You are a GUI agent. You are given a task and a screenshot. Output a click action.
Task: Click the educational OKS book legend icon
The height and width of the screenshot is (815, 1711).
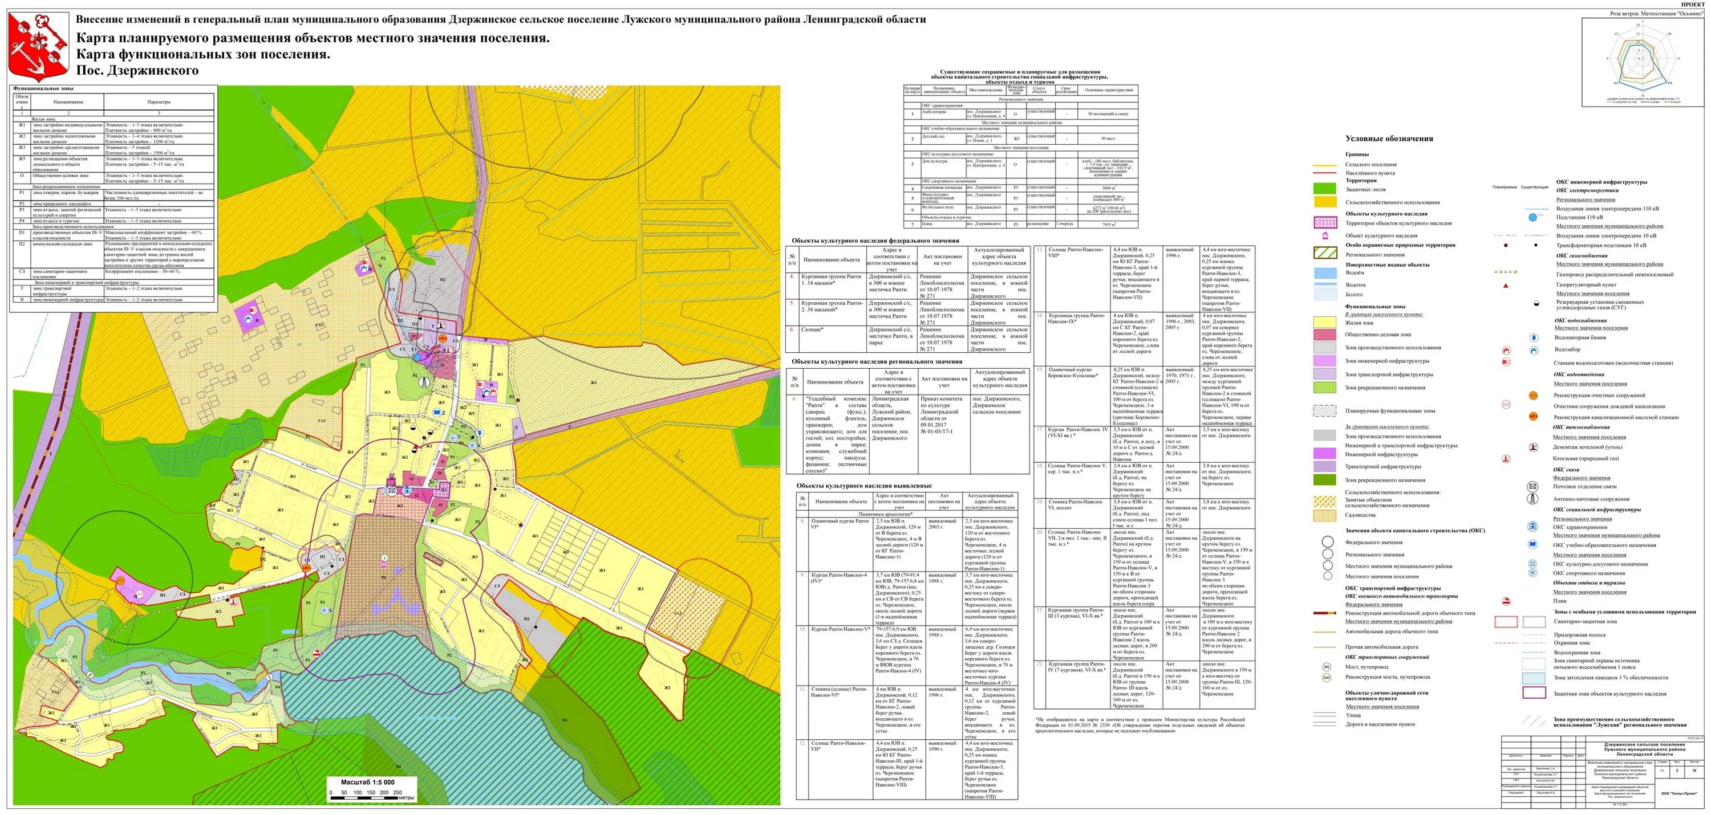tap(1532, 545)
